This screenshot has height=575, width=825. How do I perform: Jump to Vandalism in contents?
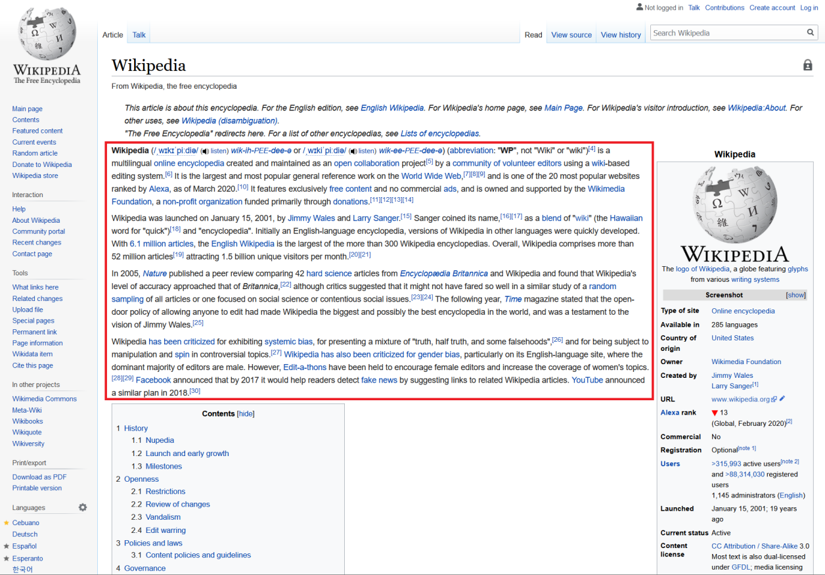pyautogui.click(x=163, y=517)
